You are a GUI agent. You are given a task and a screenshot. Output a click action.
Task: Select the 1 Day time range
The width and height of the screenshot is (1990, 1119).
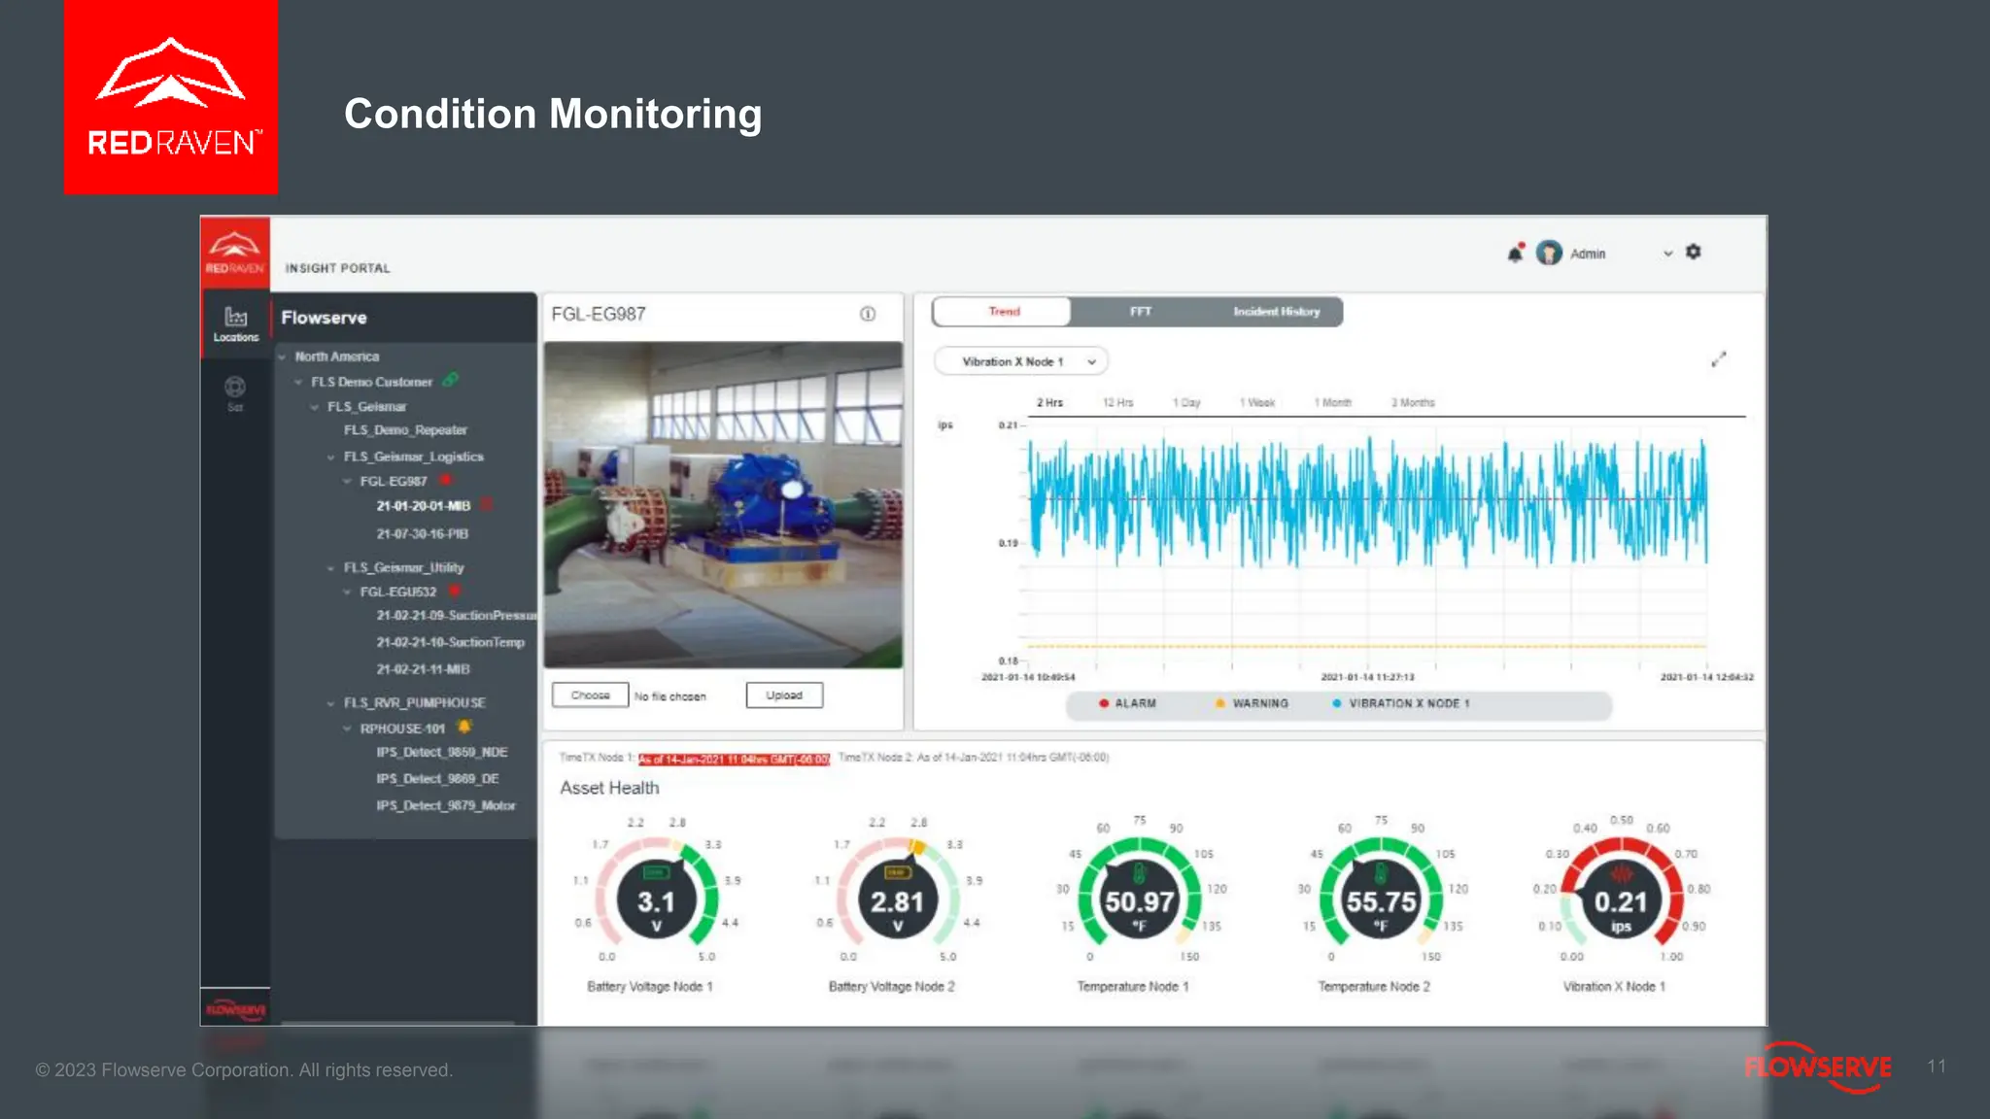pos(1186,402)
